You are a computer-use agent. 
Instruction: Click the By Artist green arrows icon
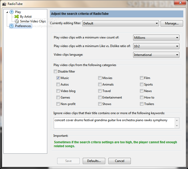pyautogui.click(x=17, y=16)
